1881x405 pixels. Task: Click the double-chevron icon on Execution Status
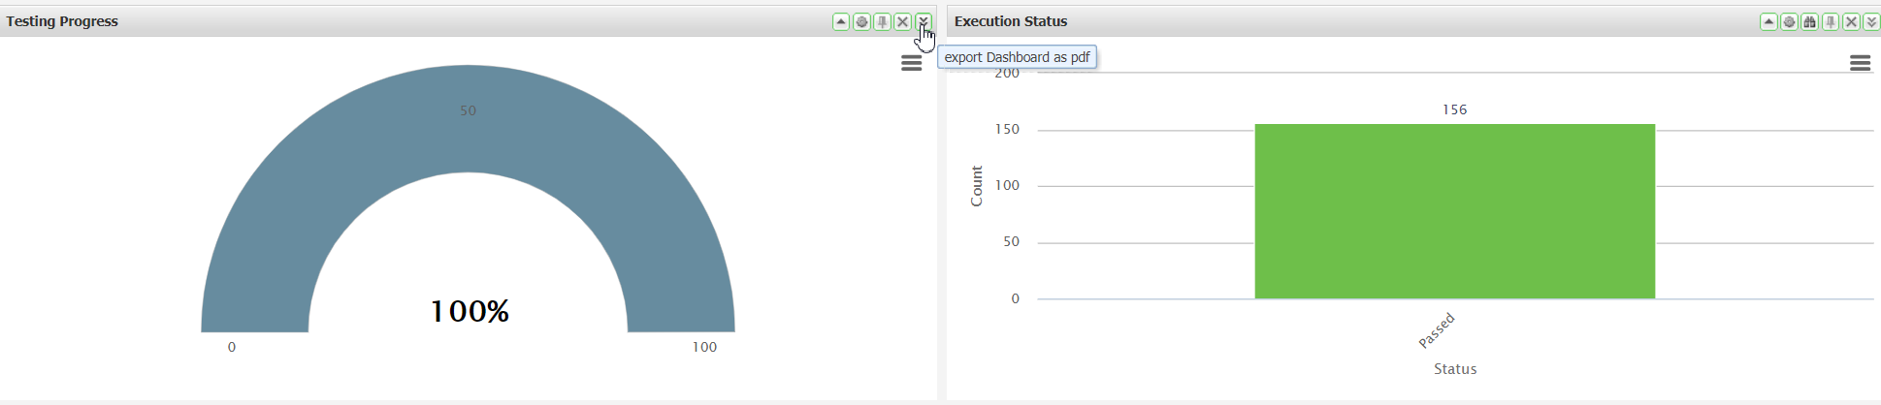(x=1871, y=21)
